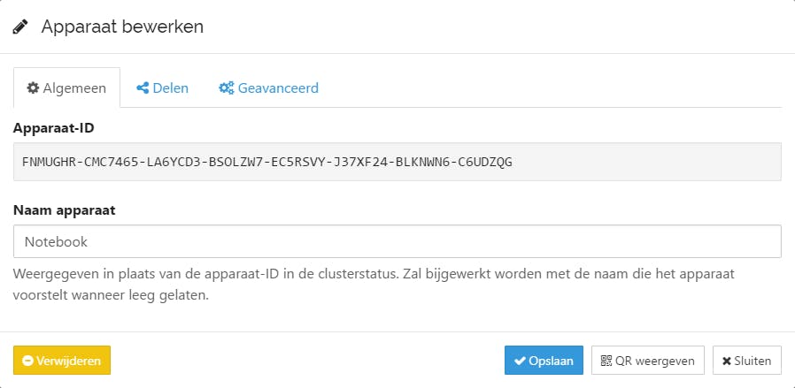Save changes with the Opslaan button

point(544,361)
